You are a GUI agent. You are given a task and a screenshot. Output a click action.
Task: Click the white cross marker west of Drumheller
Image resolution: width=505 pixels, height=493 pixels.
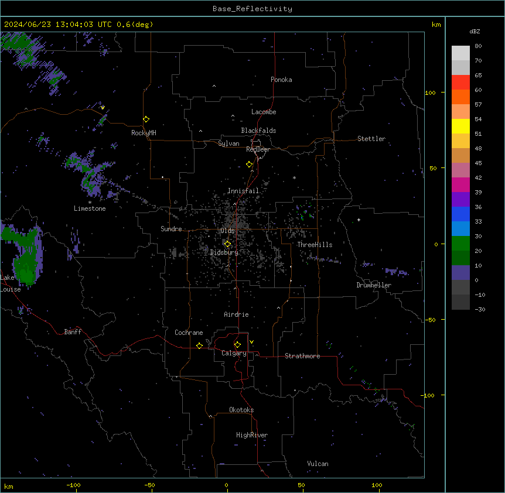pos(359,220)
